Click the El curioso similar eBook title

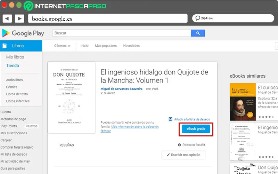point(268,88)
